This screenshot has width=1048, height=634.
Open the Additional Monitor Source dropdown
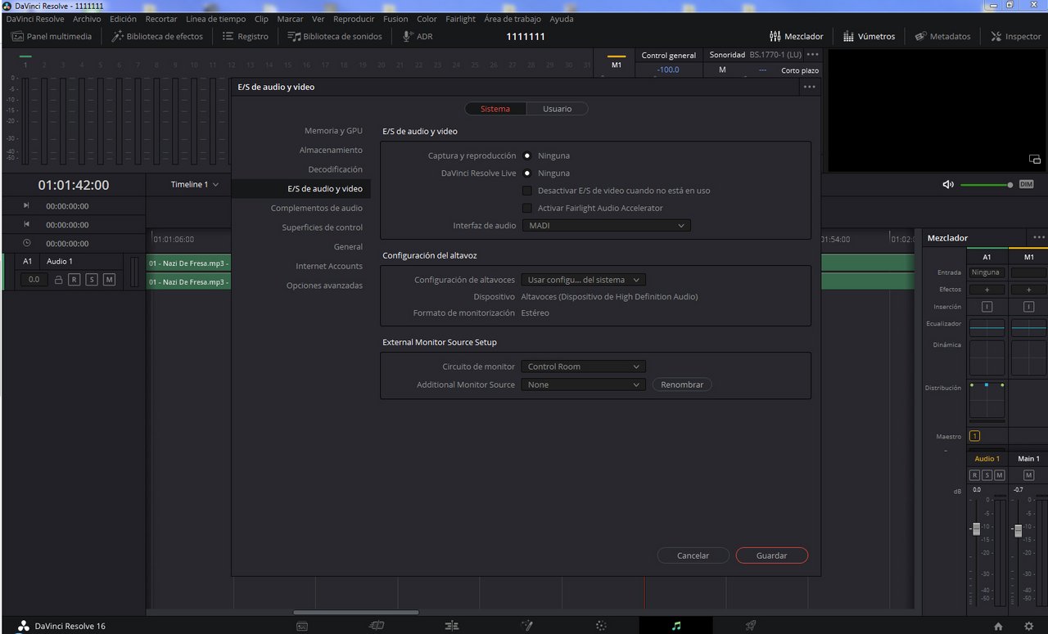pyautogui.click(x=583, y=384)
